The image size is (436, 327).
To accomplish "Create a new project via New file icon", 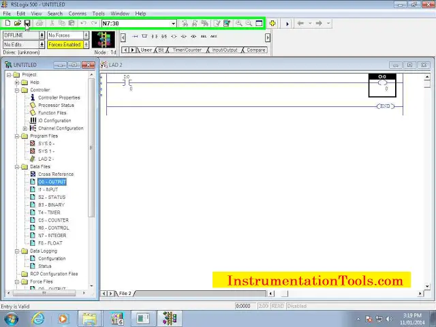I will tap(7, 23).
